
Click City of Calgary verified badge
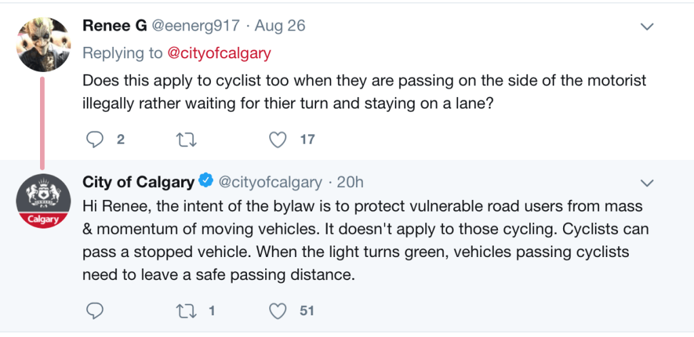pyautogui.click(x=206, y=182)
